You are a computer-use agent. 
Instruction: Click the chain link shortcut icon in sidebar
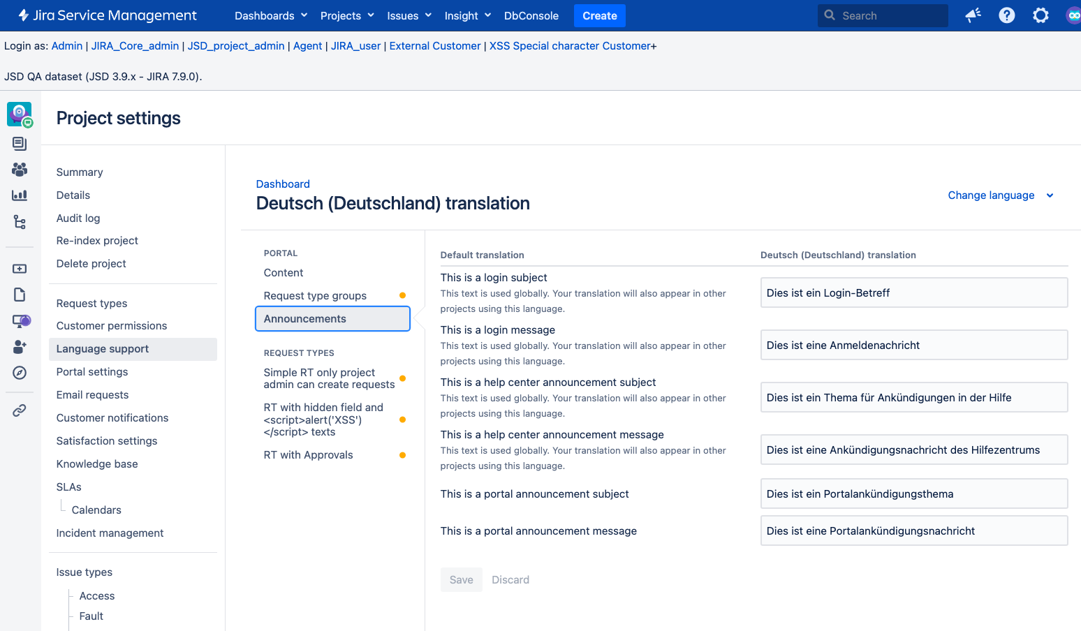(20, 410)
